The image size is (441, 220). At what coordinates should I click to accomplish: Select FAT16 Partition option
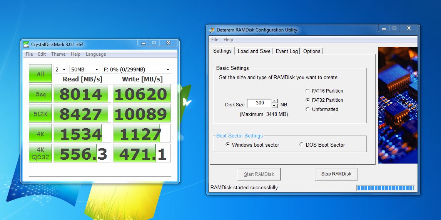[324, 91]
